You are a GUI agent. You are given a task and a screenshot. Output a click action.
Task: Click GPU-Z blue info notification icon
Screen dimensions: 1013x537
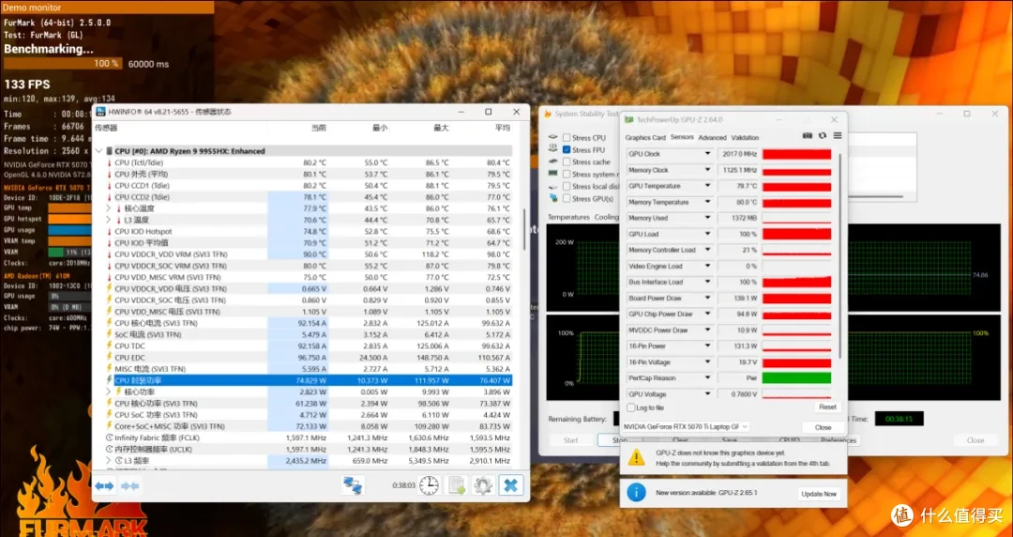(x=636, y=493)
